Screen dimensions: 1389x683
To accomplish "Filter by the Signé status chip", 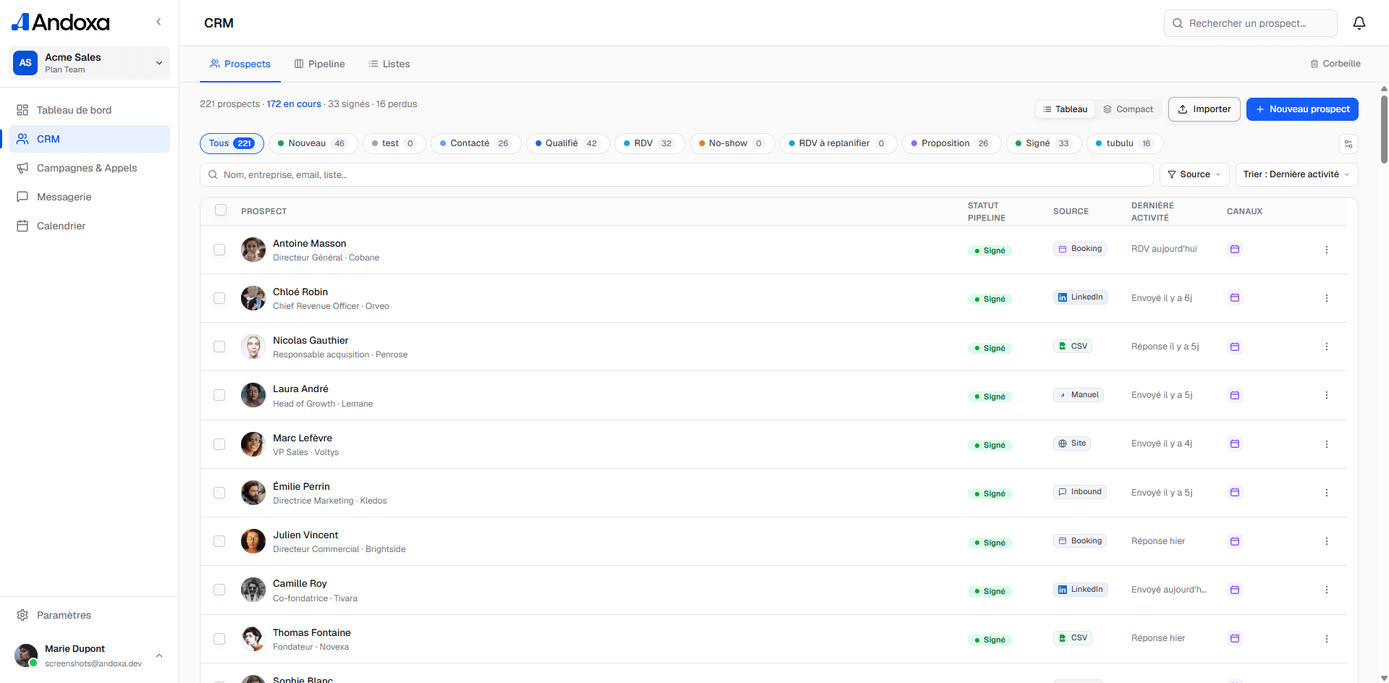I will click(x=1044, y=143).
